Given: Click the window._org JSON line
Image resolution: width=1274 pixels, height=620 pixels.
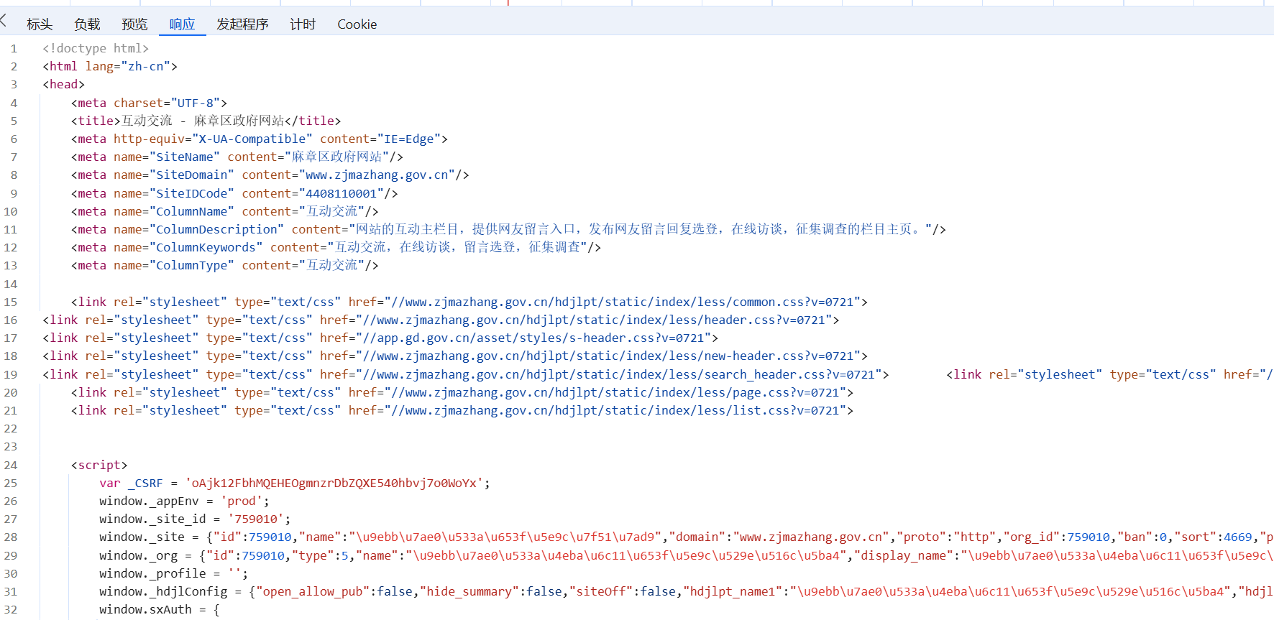Looking at the screenshot, I should [687, 555].
